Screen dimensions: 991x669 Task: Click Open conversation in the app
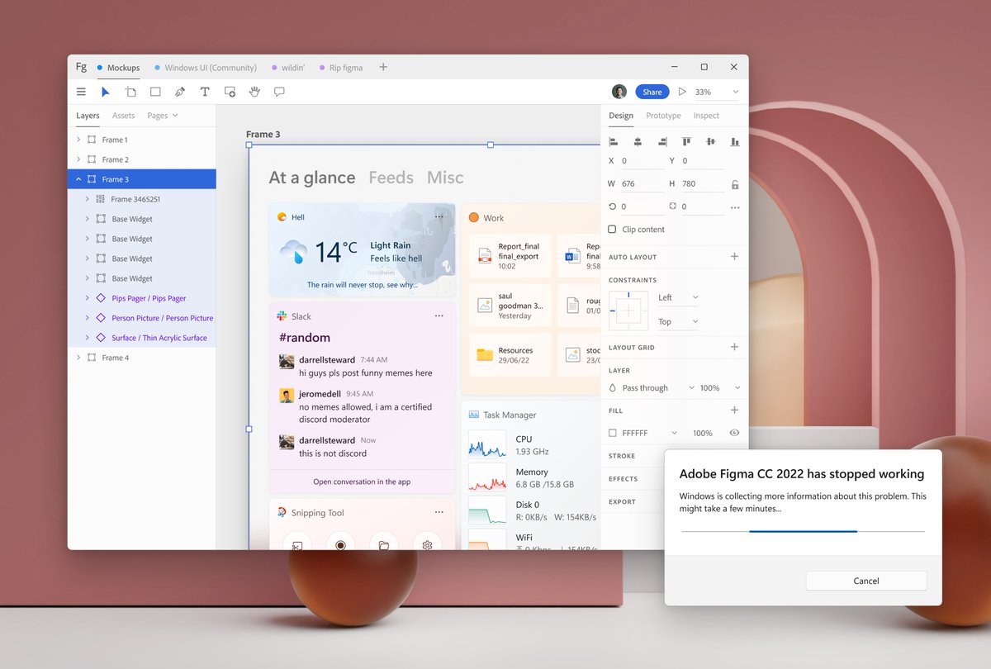362,482
